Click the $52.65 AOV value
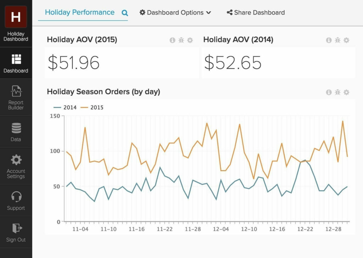Viewport: 363px width, 258px height. pos(233,63)
